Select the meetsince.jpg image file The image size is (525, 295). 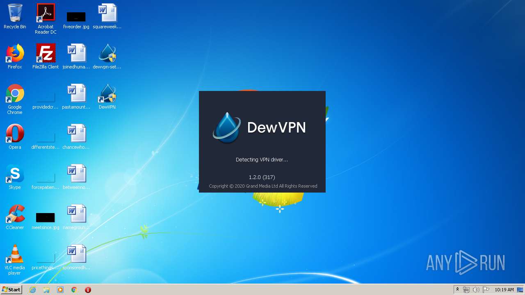(x=46, y=221)
